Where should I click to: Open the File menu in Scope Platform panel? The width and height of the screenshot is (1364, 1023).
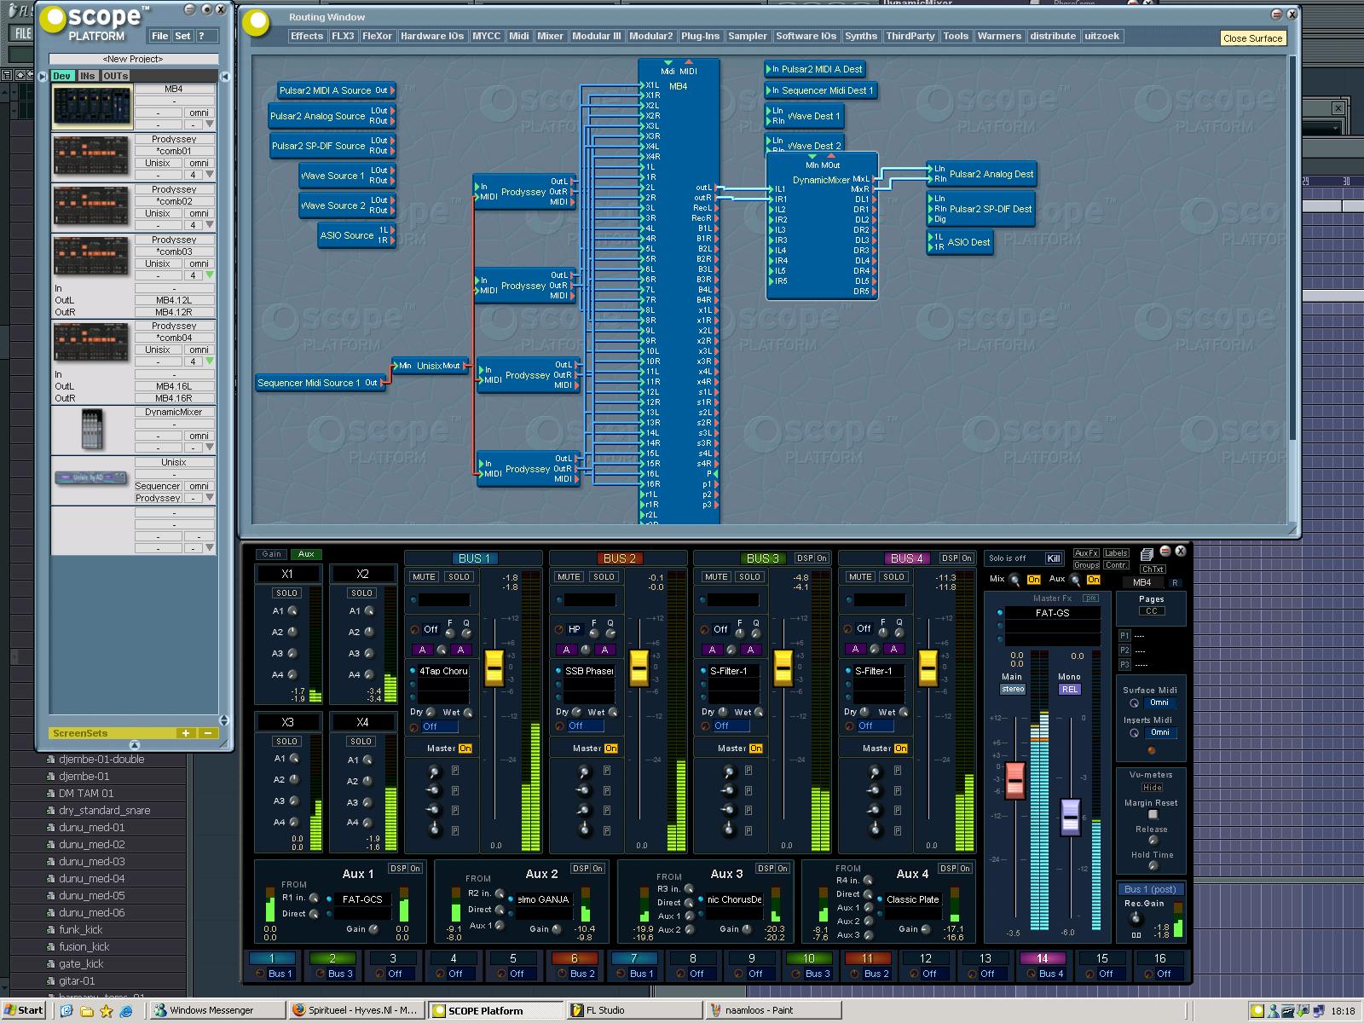pos(159,36)
